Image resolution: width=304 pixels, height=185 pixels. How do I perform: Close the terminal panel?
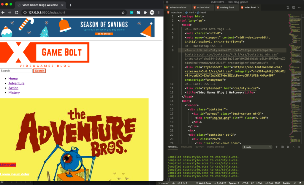tap(299, 147)
